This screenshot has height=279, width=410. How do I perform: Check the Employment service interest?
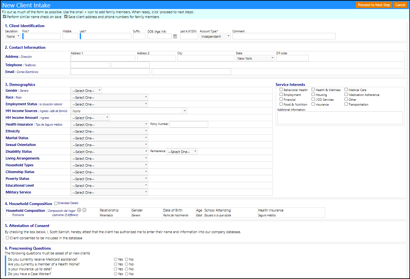click(281, 95)
